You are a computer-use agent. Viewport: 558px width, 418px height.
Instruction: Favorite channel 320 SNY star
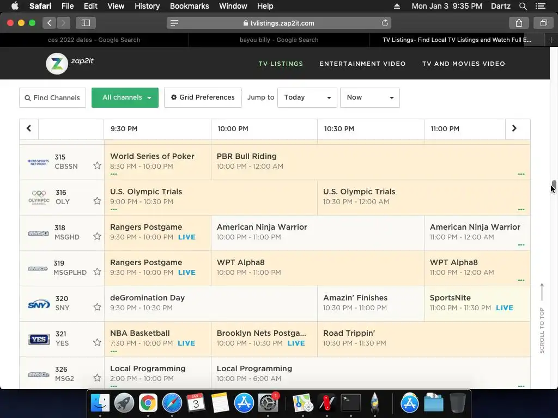click(97, 307)
